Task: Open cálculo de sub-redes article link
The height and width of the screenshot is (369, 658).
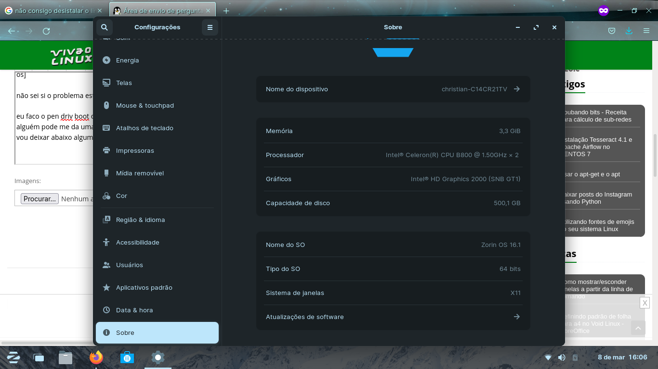Action: [x=597, y=116]
